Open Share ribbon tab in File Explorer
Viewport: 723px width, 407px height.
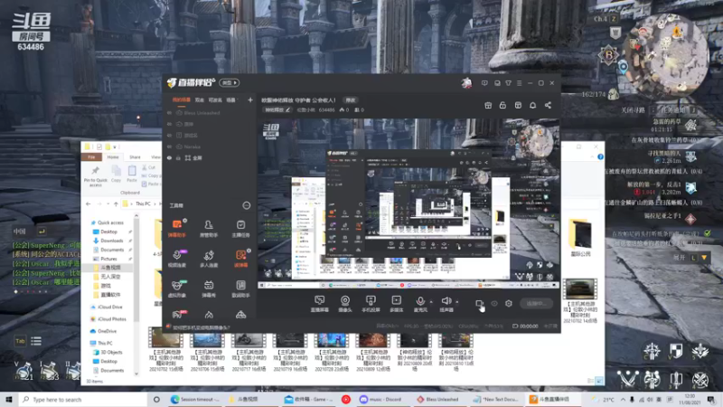[x=135, y=157]
